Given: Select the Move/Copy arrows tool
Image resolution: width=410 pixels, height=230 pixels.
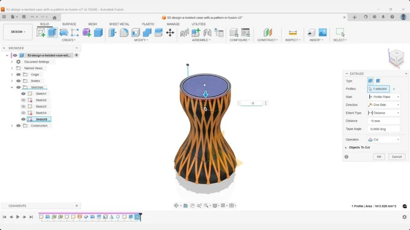Looking at the screenshot, I should click(170, 33).
